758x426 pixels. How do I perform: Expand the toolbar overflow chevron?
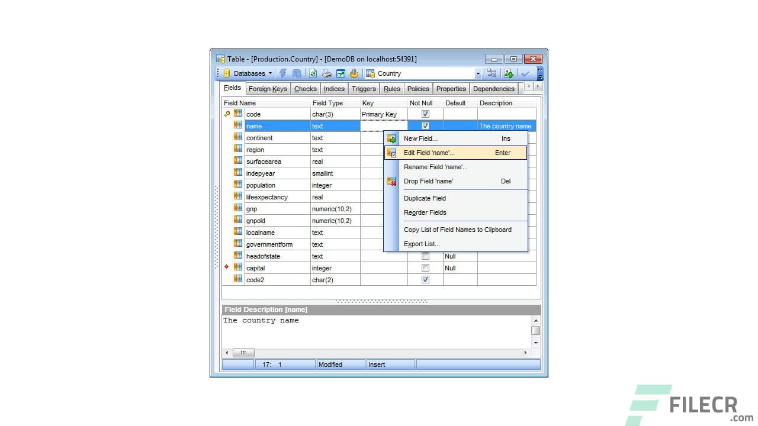pyautogui.click(x=540, y=69)
